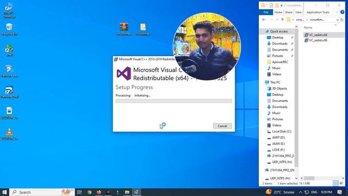
Task: Open the ApowerREC folder
Action: pyautogui.click(x=279, y=62)
